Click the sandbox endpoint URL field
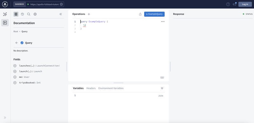This screenshot has height=123, width=254. point(44,4)
